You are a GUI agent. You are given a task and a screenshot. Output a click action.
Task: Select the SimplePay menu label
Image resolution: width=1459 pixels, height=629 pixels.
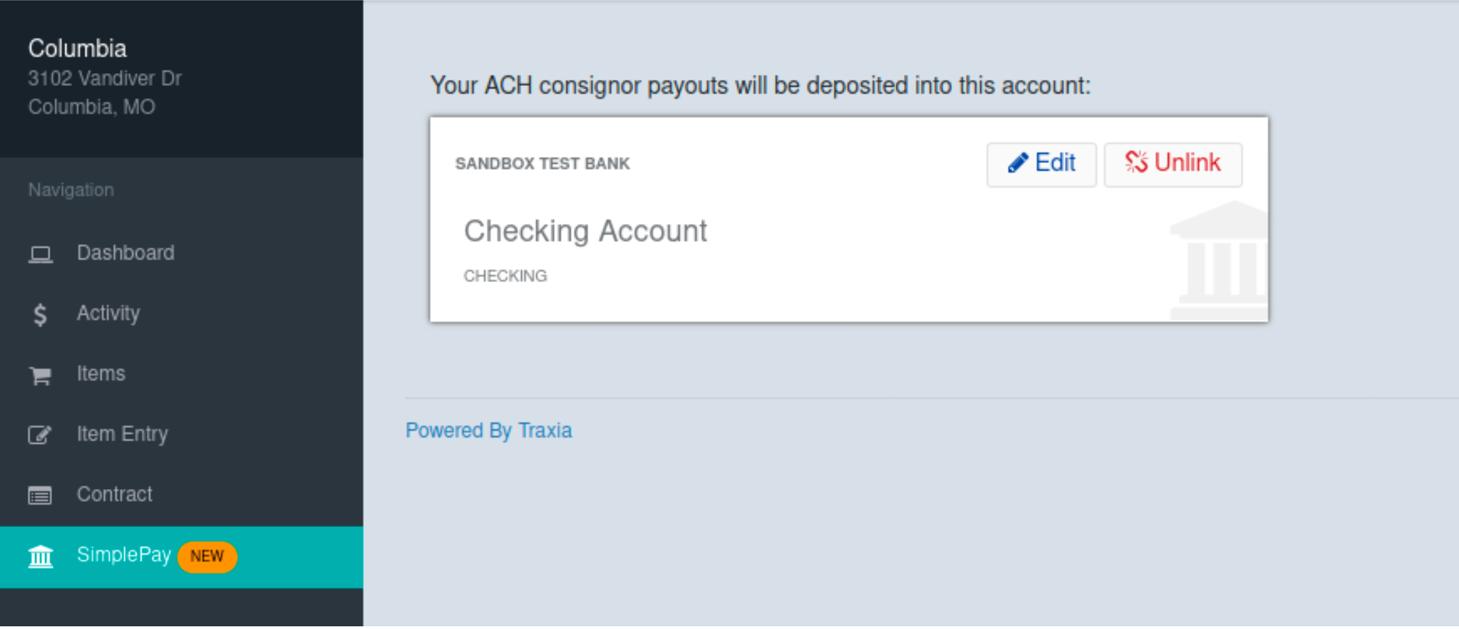(124, 555)
